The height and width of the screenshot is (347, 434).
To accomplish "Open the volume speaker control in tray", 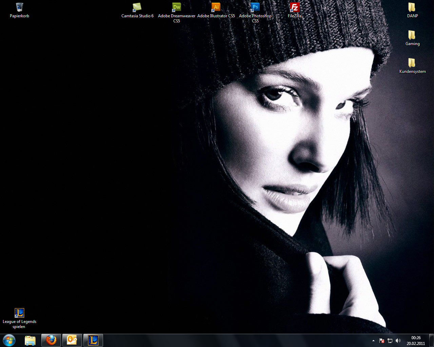I will 398,341.
